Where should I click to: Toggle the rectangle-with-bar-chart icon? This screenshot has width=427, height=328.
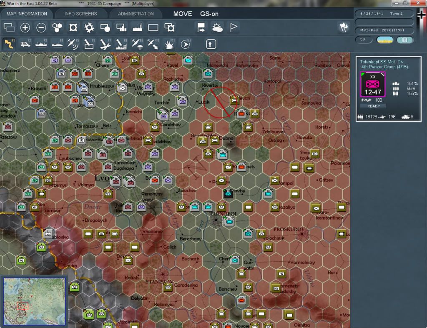[x=121, y=28]
